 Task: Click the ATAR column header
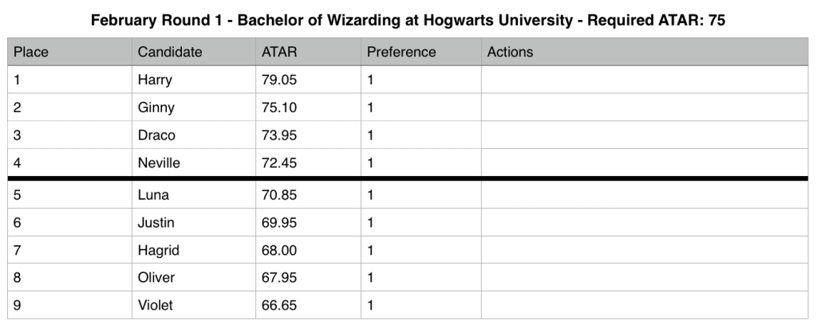coord(278,52)
